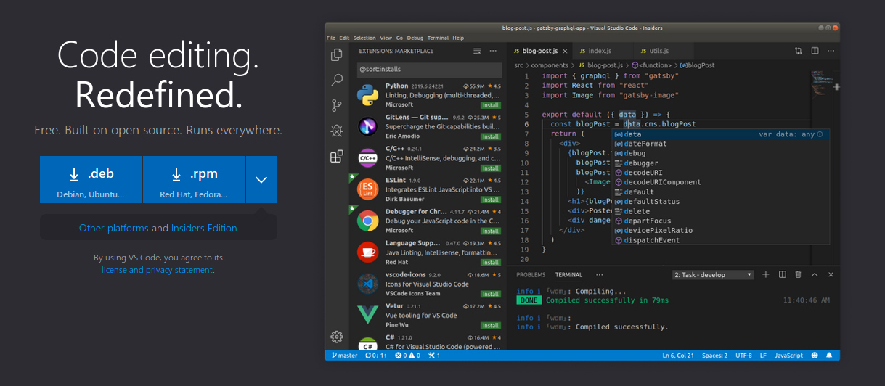Click the new terminal plus icon
The image size is (885, 386).
click(x=766, y=274)
